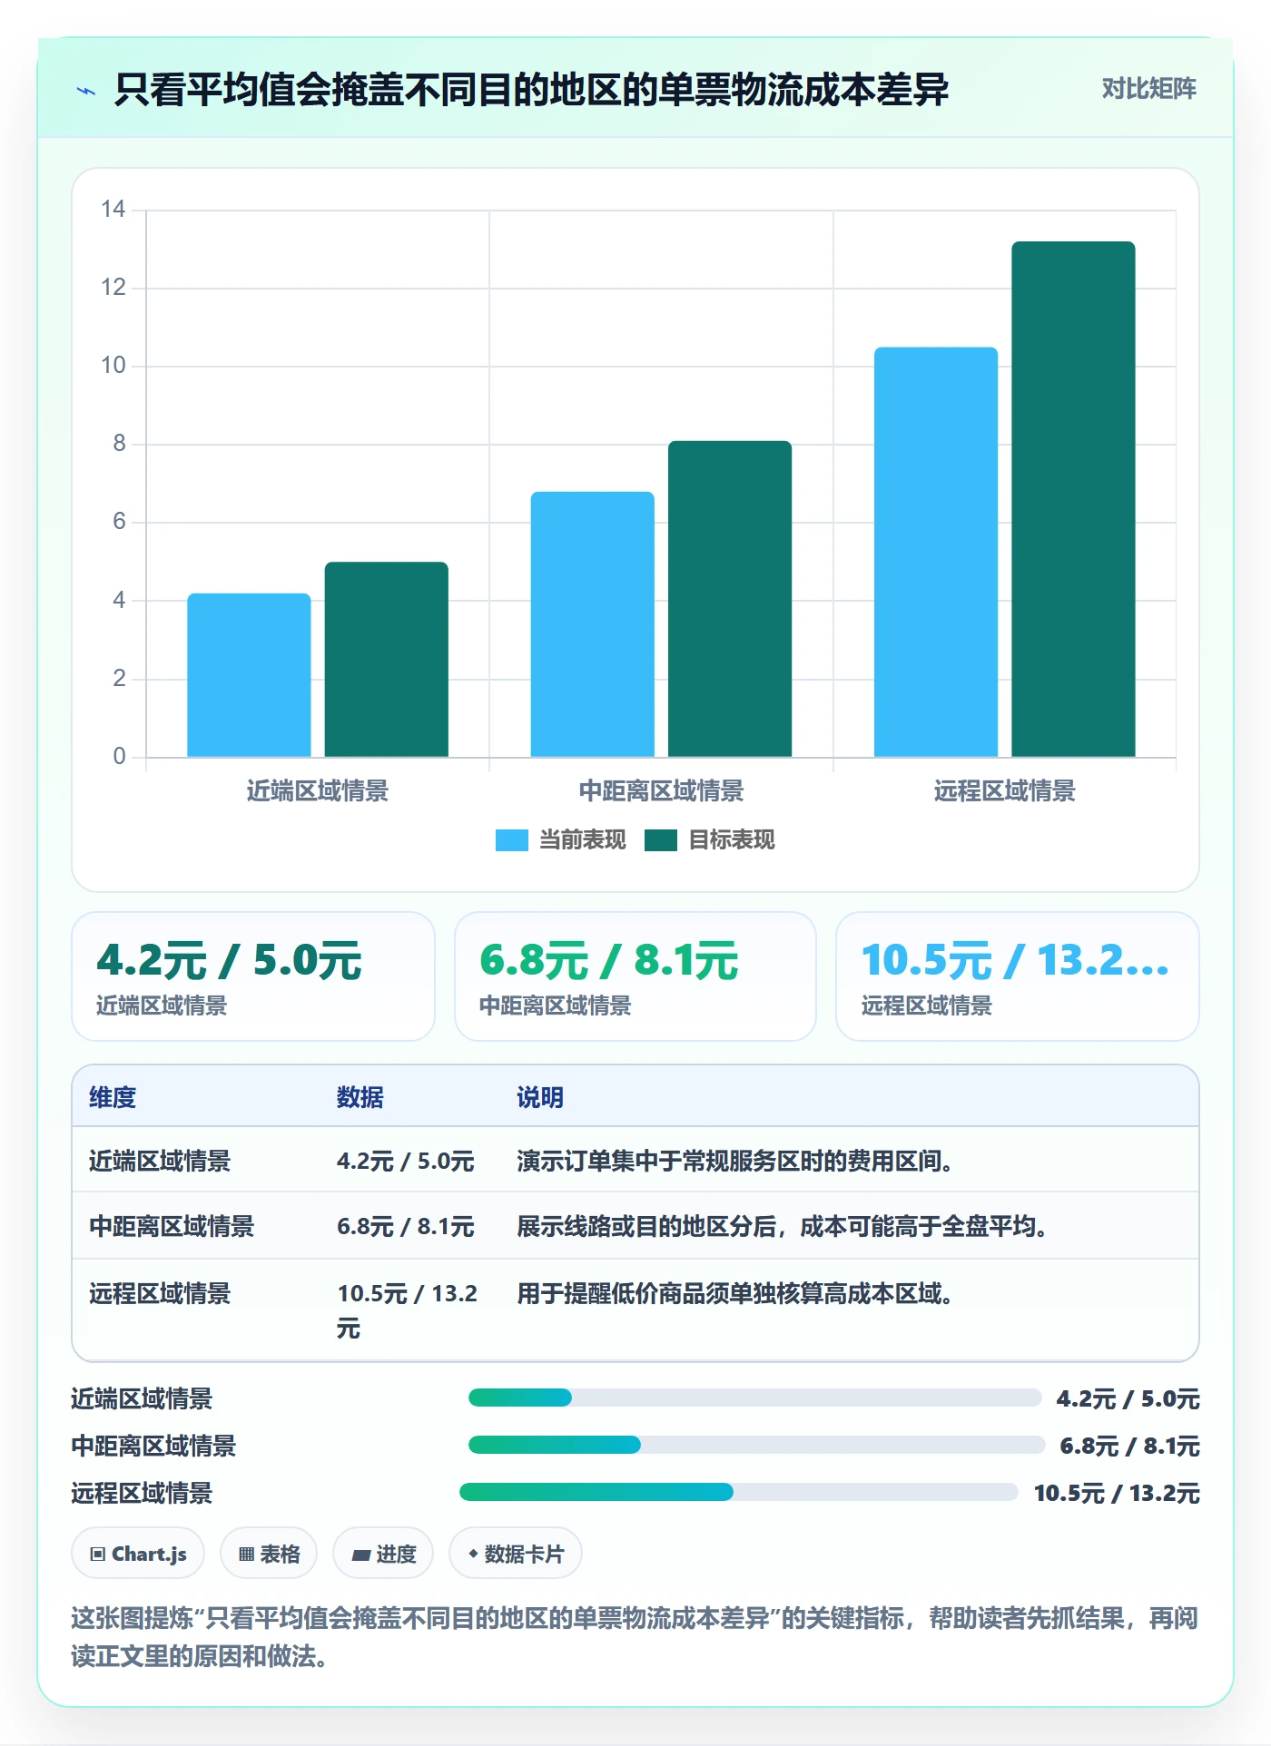This screenshot has height=1746, width=1271.
Task: Click the dark green bar for 远程区域情景
Action: point(1073,499)
